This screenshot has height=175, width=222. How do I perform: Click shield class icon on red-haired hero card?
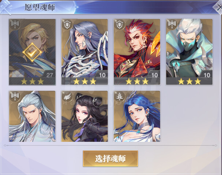(x=120, y=24)
